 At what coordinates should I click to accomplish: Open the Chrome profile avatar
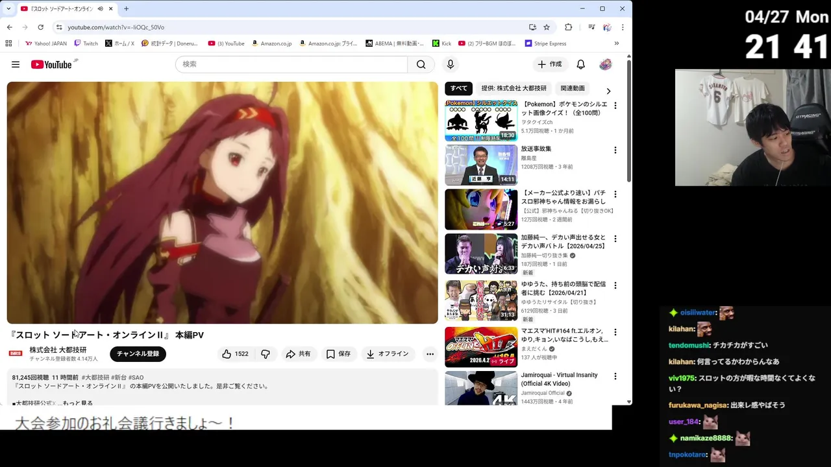(607, 27)
